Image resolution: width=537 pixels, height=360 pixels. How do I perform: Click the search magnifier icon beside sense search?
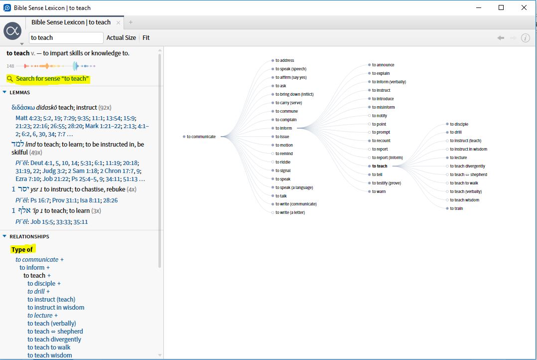point(10,78)
